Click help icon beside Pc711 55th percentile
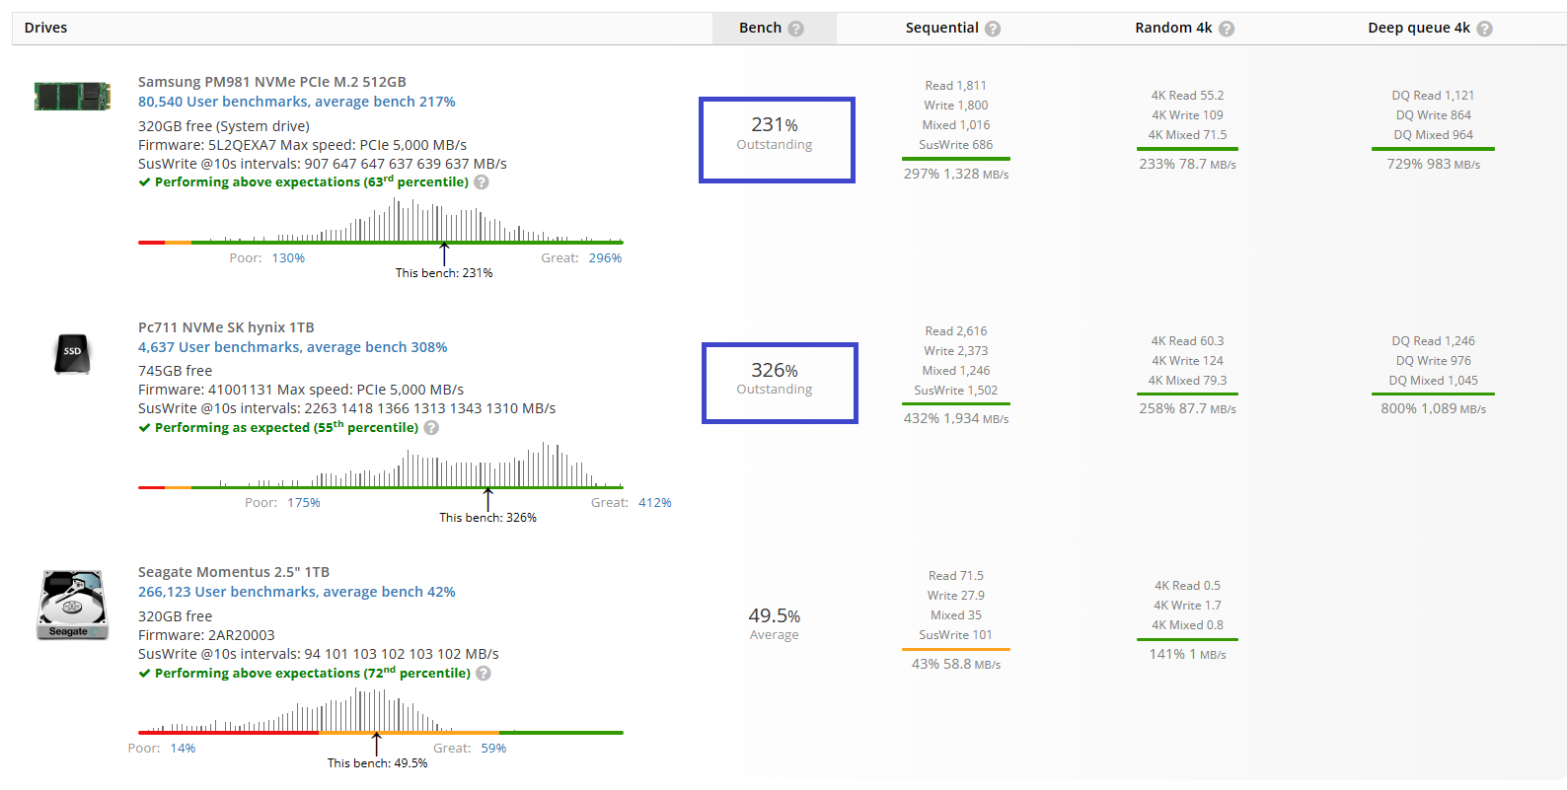 point(431,428)
